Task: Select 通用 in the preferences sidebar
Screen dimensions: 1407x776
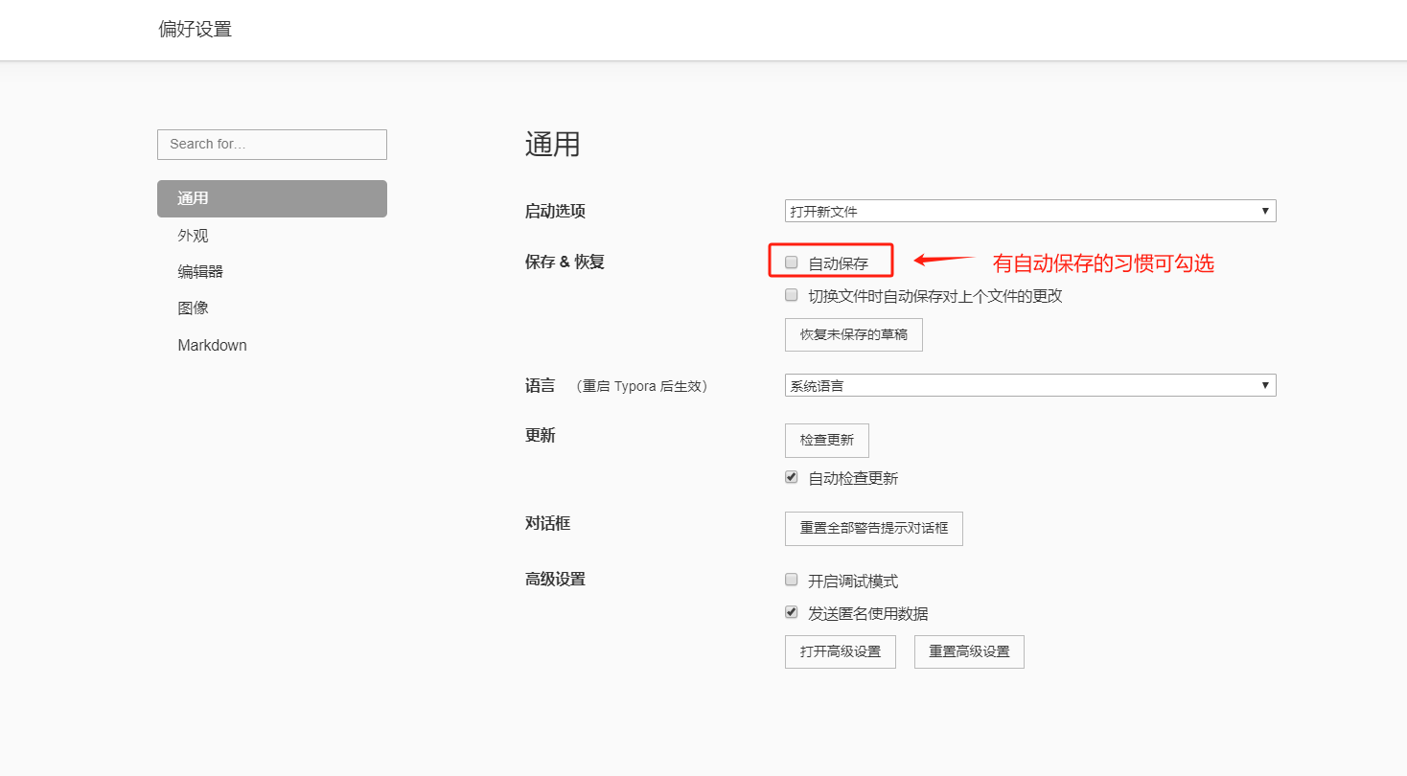Action: [271, 198]
